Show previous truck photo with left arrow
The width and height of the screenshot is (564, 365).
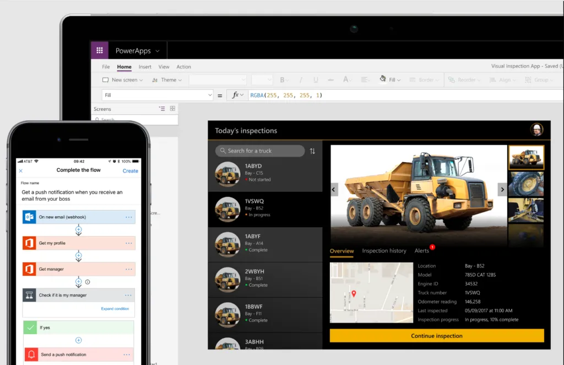pyautogui.click(x=333, y=189)
